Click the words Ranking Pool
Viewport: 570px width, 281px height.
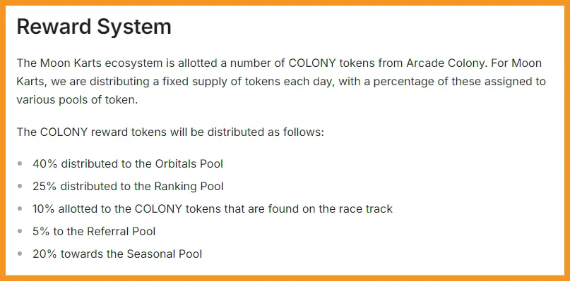coord(189,186)
